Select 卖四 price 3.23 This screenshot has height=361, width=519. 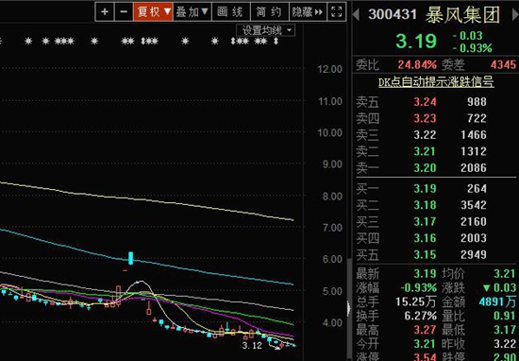425,118
